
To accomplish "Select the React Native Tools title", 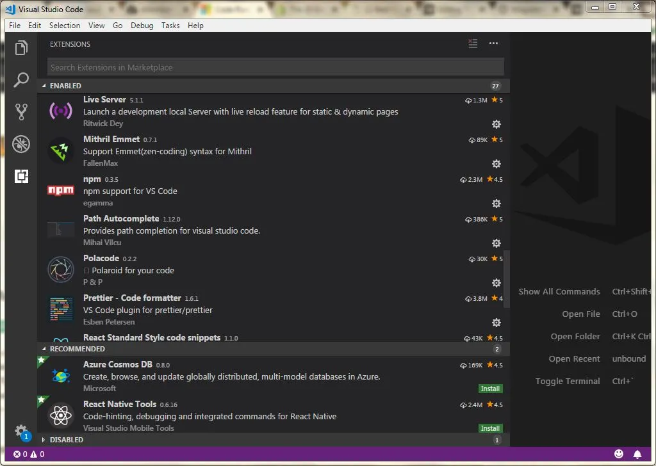I will 120,404.
